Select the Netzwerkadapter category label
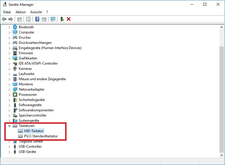 pyautogui.click(x=32, y=89)
